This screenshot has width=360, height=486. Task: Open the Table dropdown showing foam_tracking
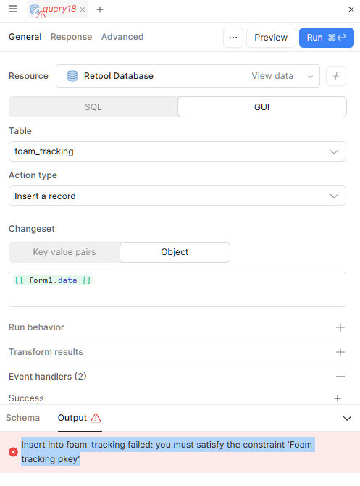(177, 151)
